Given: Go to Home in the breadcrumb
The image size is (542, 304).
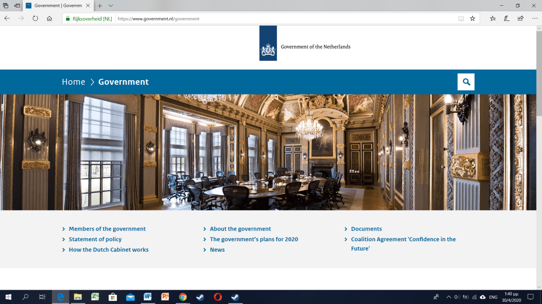Looking at the screenshot, I should [x=73, y=82].
